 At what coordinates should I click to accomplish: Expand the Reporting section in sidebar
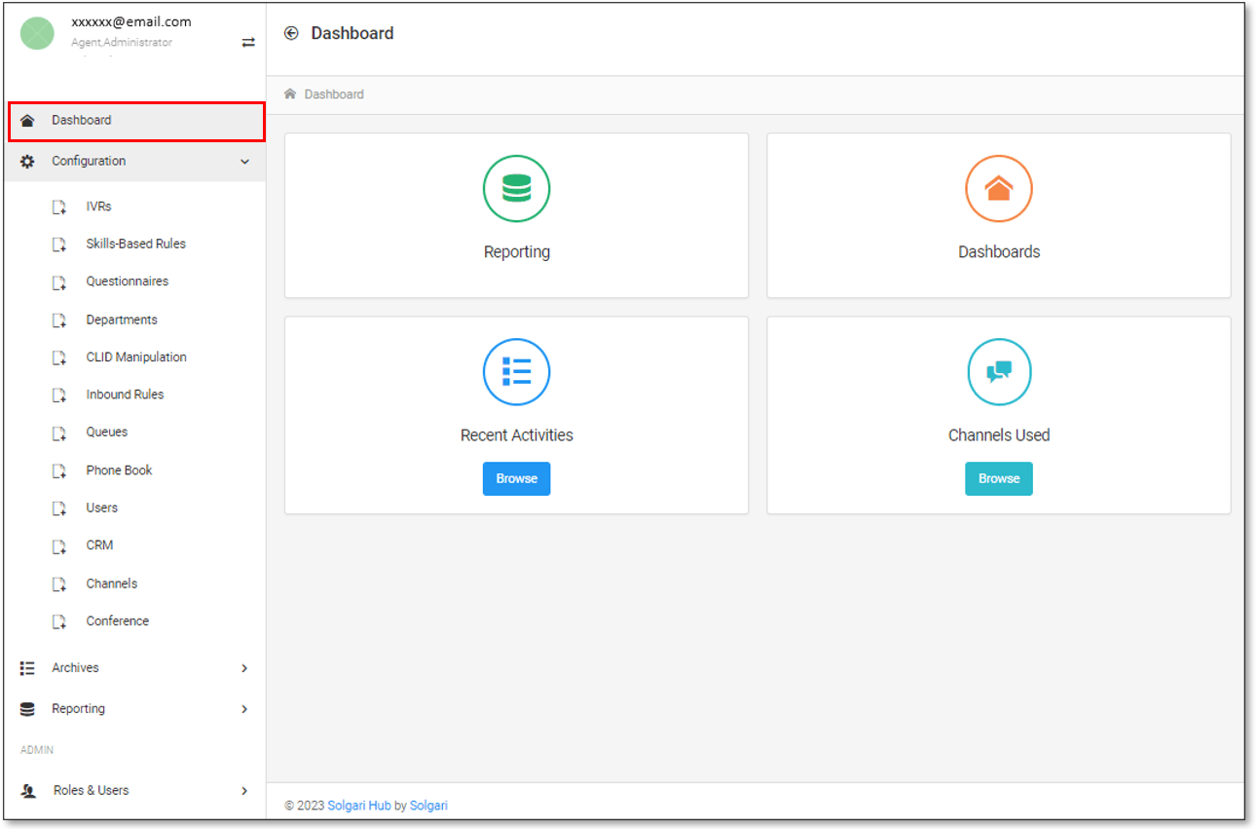tap(244, 708)
